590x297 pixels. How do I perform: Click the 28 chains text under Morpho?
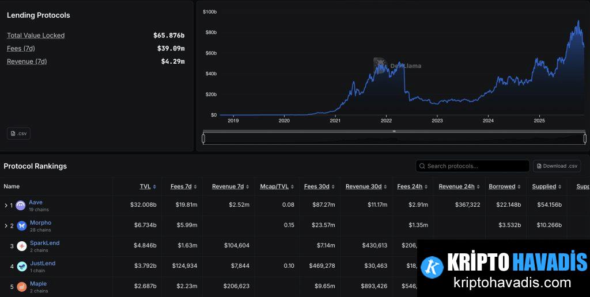[40, 230]
